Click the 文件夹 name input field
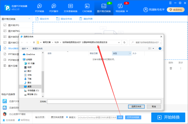This screenshot has height=124, width=188. pos(104,102)
